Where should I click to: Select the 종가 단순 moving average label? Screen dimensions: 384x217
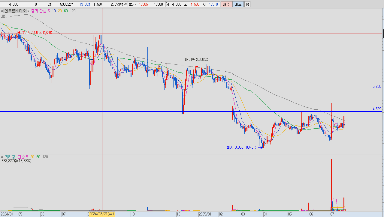click(x=38, y=11)
